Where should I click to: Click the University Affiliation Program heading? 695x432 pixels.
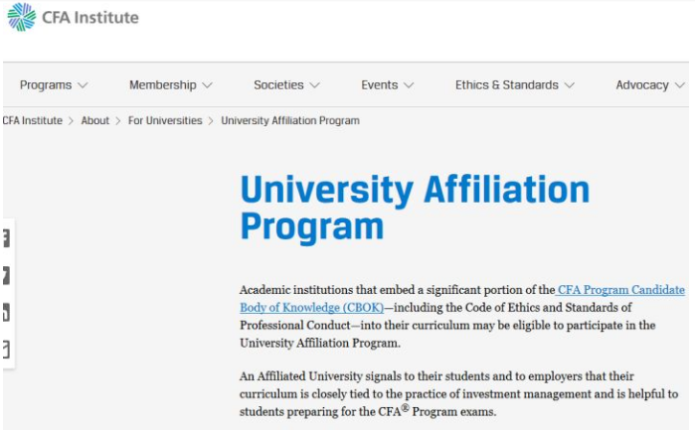click(415, 208)
